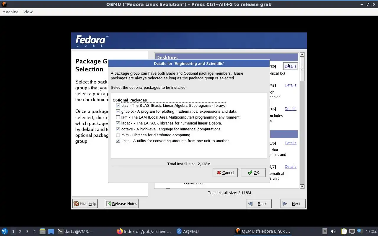
Task: Click the main window's Total install size text
Action: point(229,193)
